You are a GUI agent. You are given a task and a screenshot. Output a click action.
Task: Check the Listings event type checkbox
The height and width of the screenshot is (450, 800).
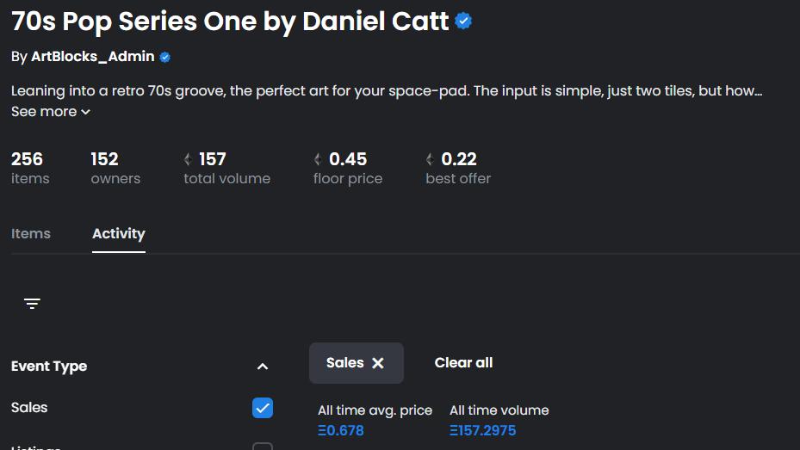(263, 447)
